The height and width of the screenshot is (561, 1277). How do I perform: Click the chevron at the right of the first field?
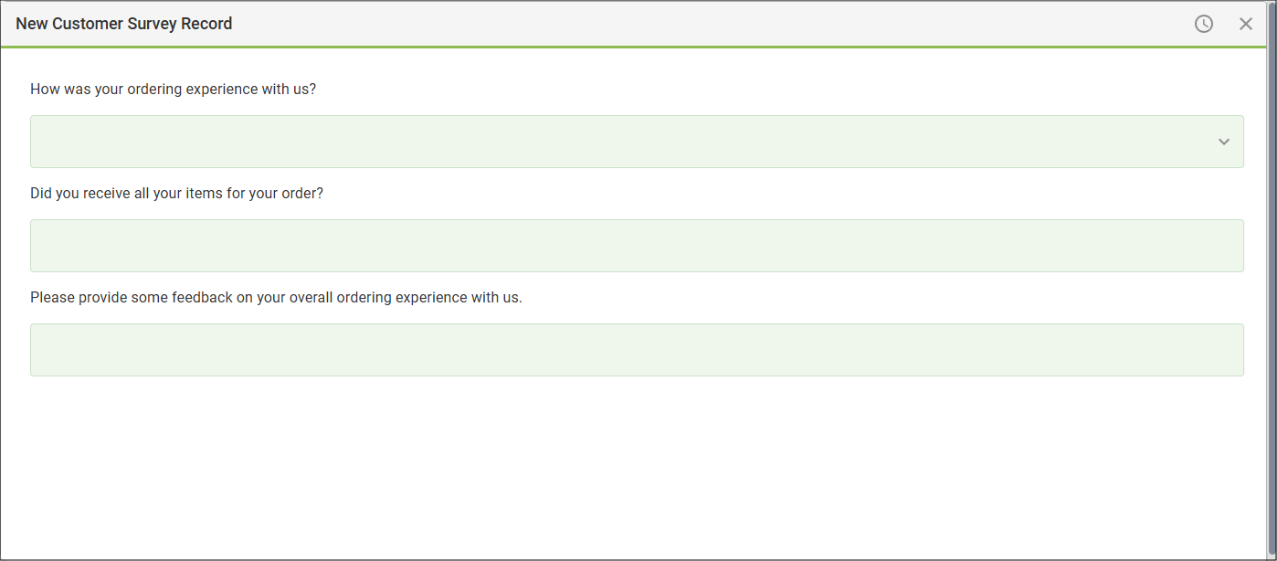[1224, 142]
